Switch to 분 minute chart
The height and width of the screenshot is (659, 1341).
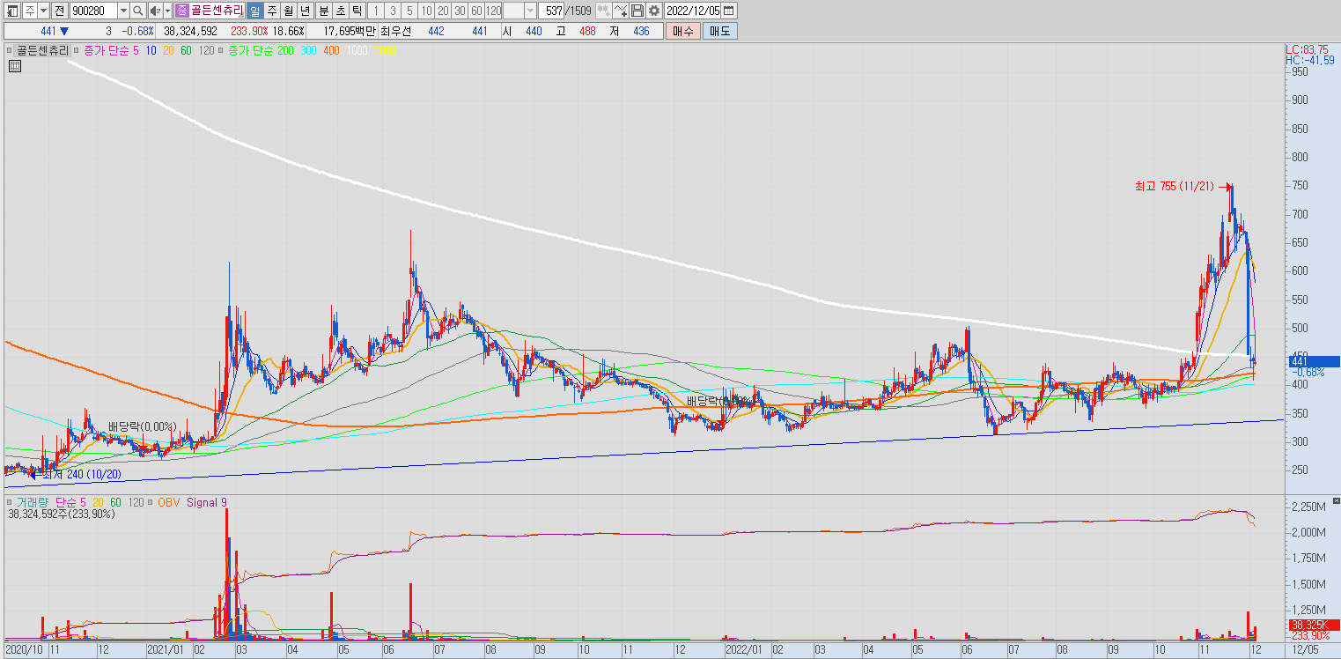[x=323, y=11]
